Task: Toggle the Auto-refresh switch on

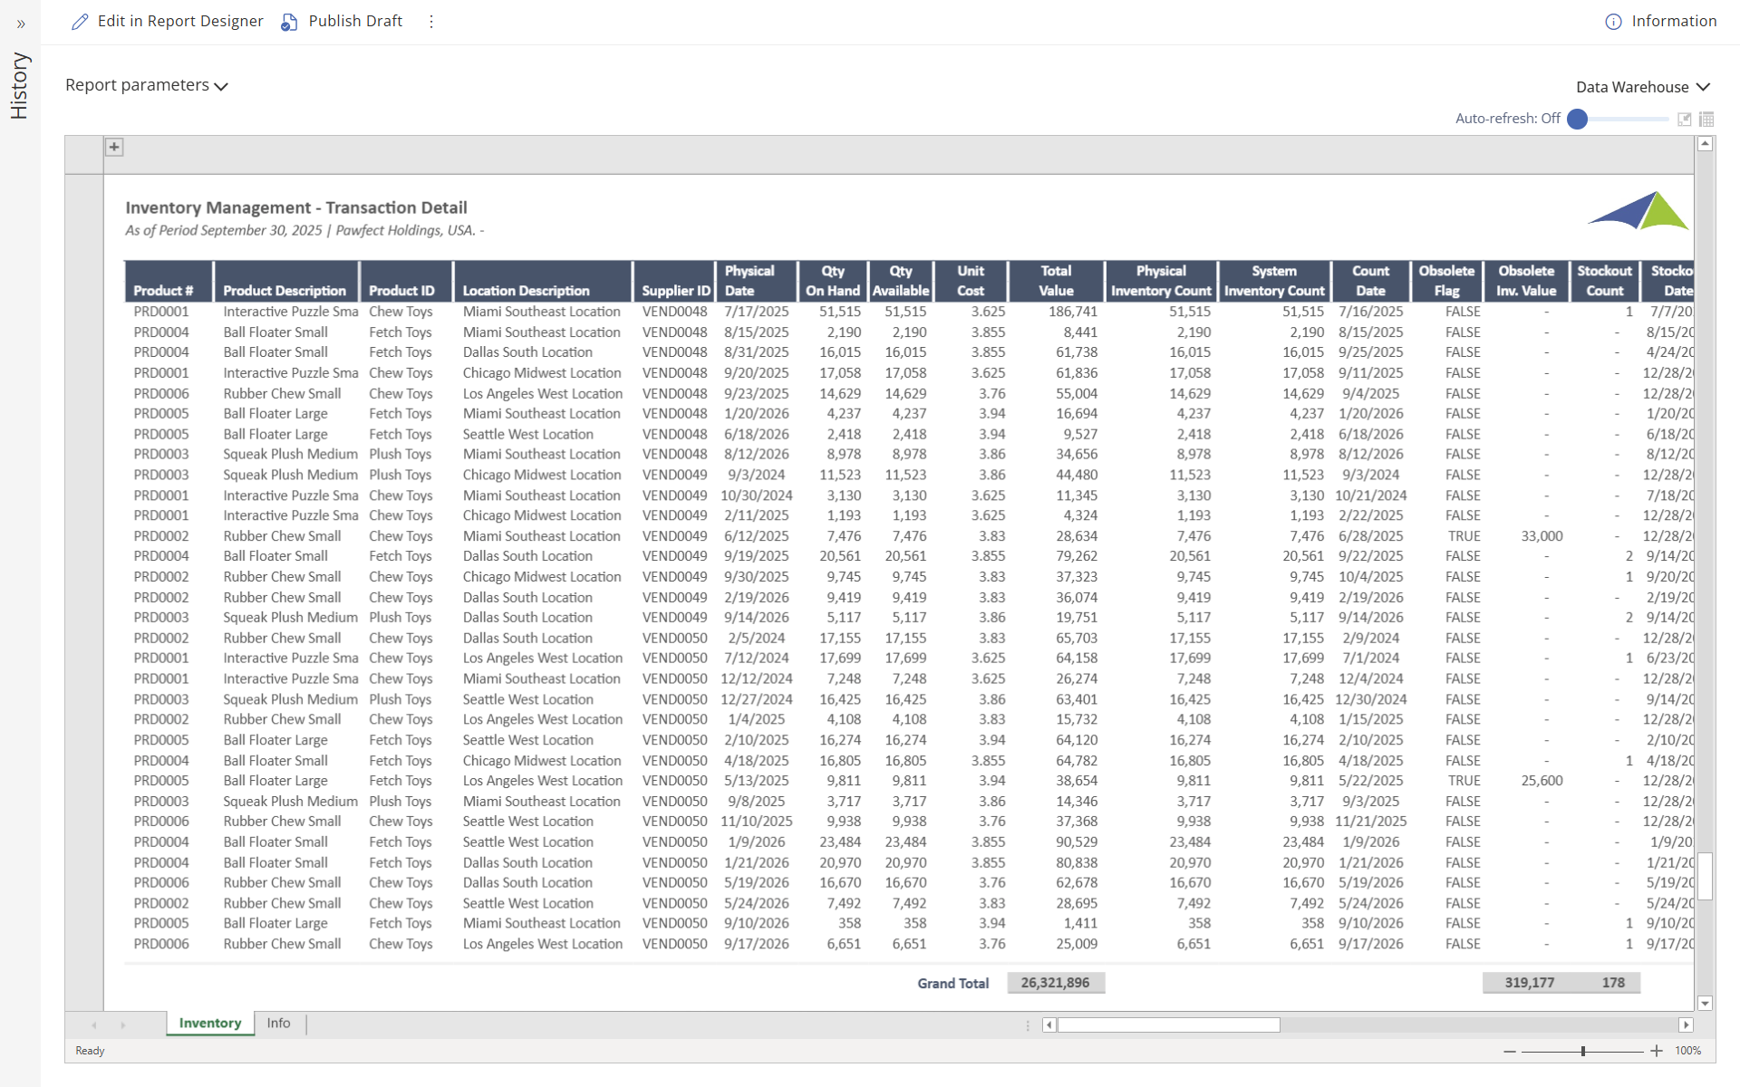Action: pos(1577,119)
